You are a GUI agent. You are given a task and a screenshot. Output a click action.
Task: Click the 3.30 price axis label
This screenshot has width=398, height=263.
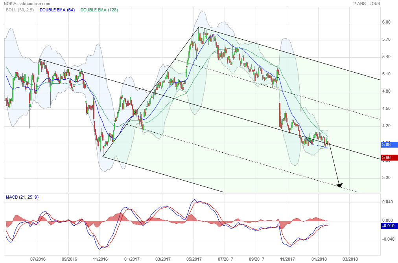click(386, 177)
